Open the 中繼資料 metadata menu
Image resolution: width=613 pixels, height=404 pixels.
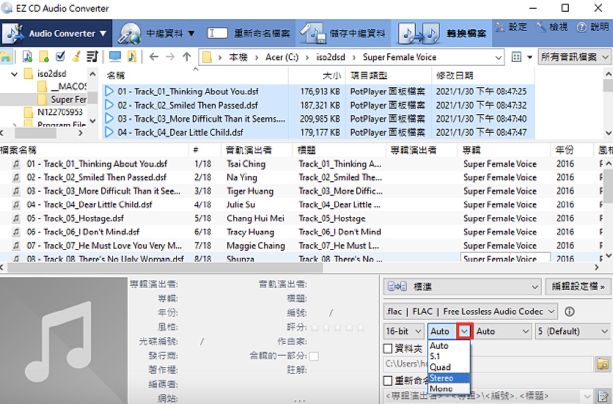coord(157,33)
